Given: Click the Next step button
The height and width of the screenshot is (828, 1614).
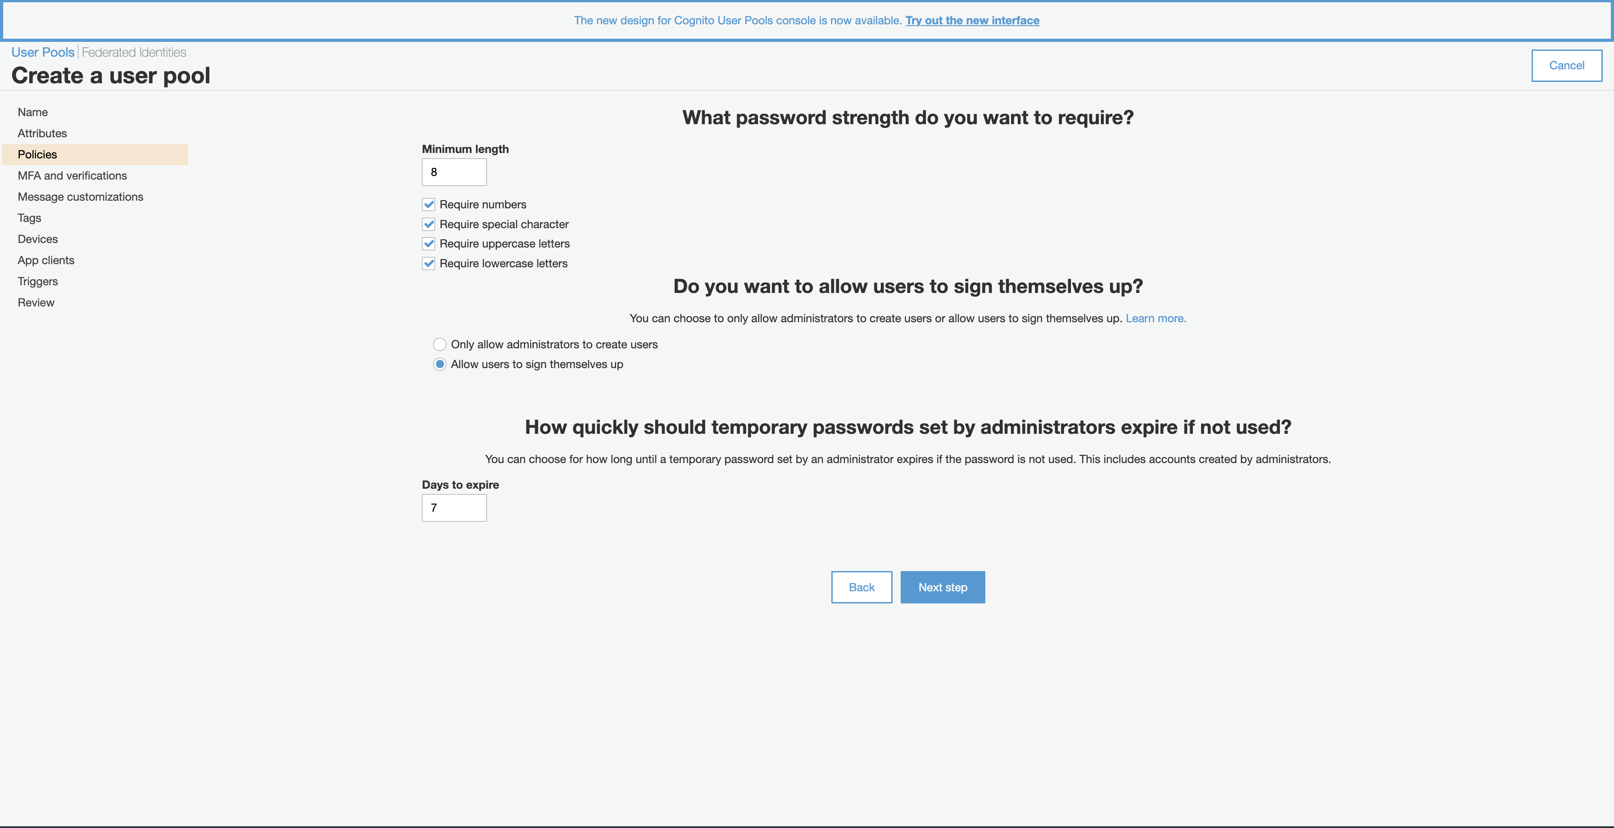Looking at the screenshot, I should click(942, 586).
